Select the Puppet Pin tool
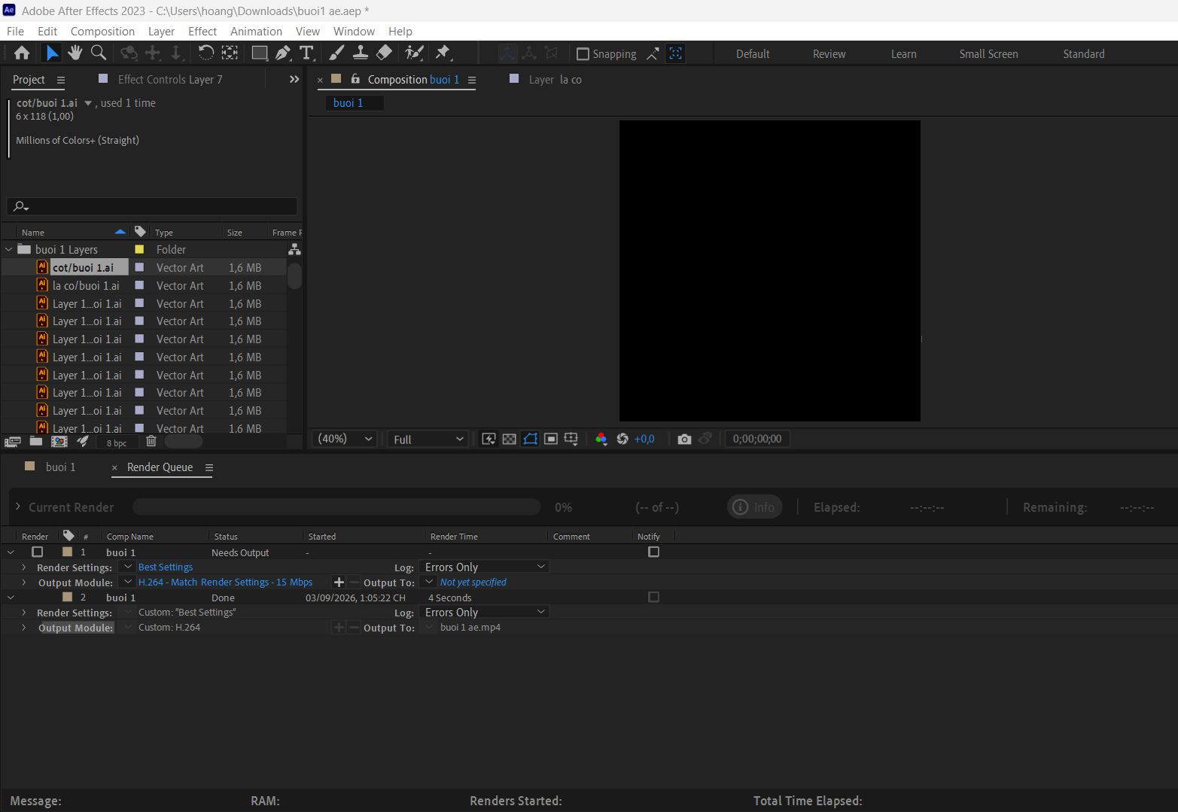This screenshot has width=1178, height=812. pyautogui.click(x=443, y=53)
